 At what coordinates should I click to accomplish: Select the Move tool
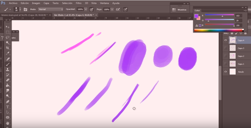coord(8,27)
